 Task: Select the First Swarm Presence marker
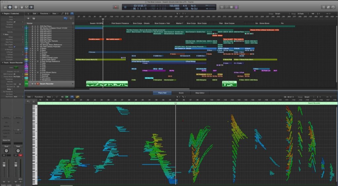click(x=120, y=23)
